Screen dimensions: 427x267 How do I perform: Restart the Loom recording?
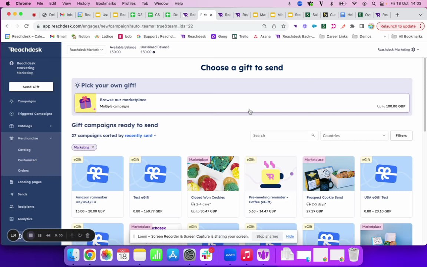pos(80,235)
